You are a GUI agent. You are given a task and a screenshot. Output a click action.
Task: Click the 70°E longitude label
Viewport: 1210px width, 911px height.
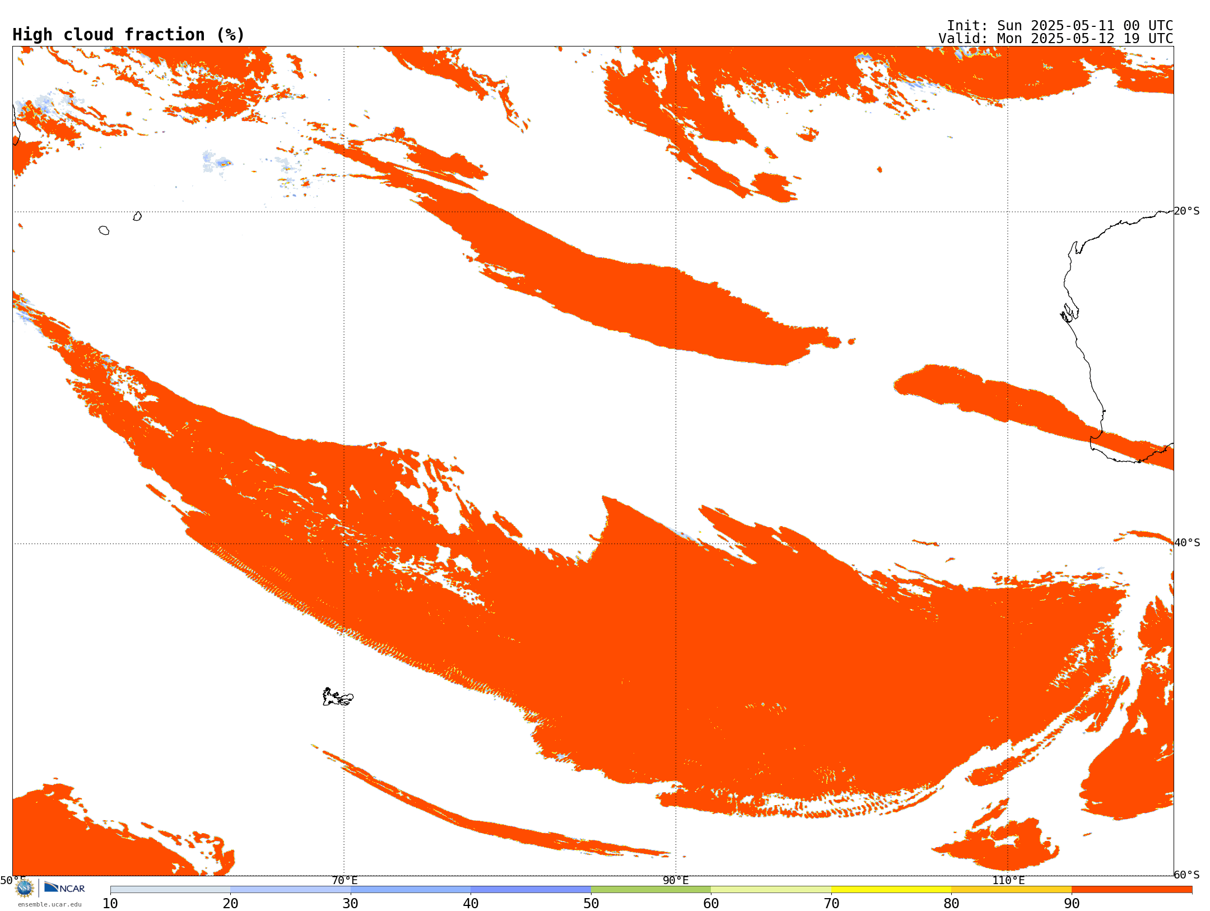pyautogui.click(x=345, y=880)
